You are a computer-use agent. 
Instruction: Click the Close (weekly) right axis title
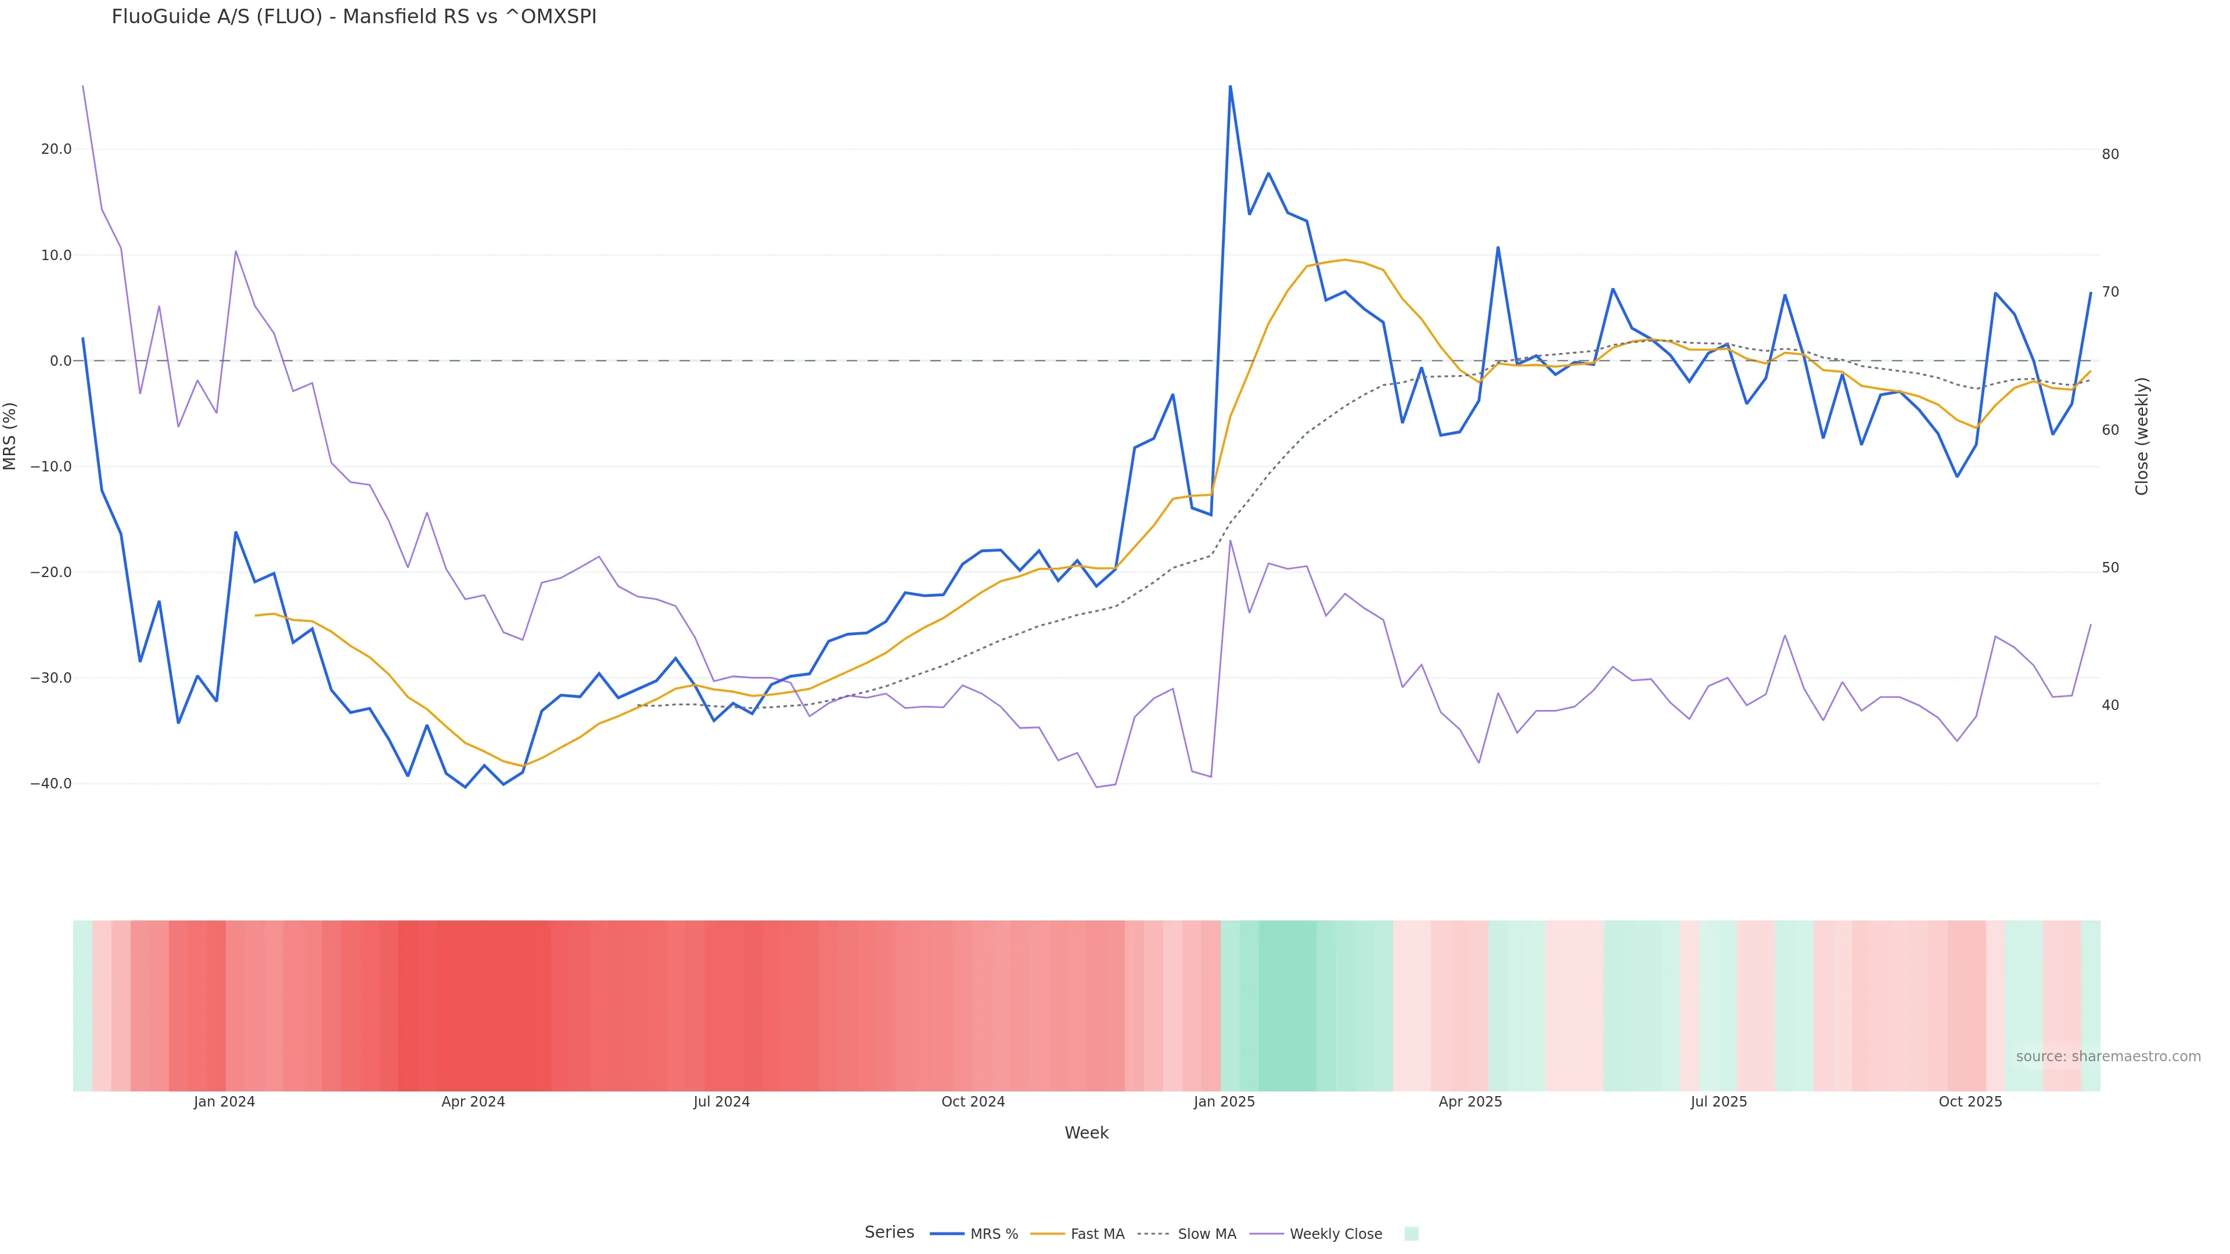[x=2142, y=436]
